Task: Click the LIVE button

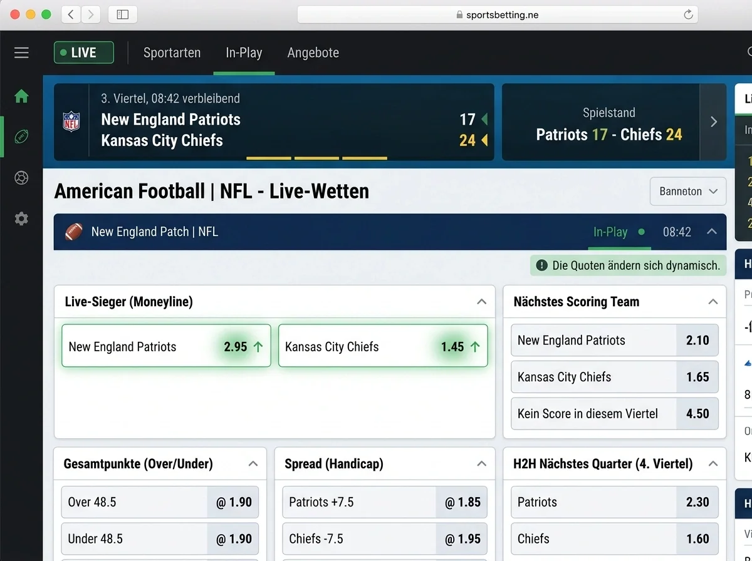Action: [84, 53]
